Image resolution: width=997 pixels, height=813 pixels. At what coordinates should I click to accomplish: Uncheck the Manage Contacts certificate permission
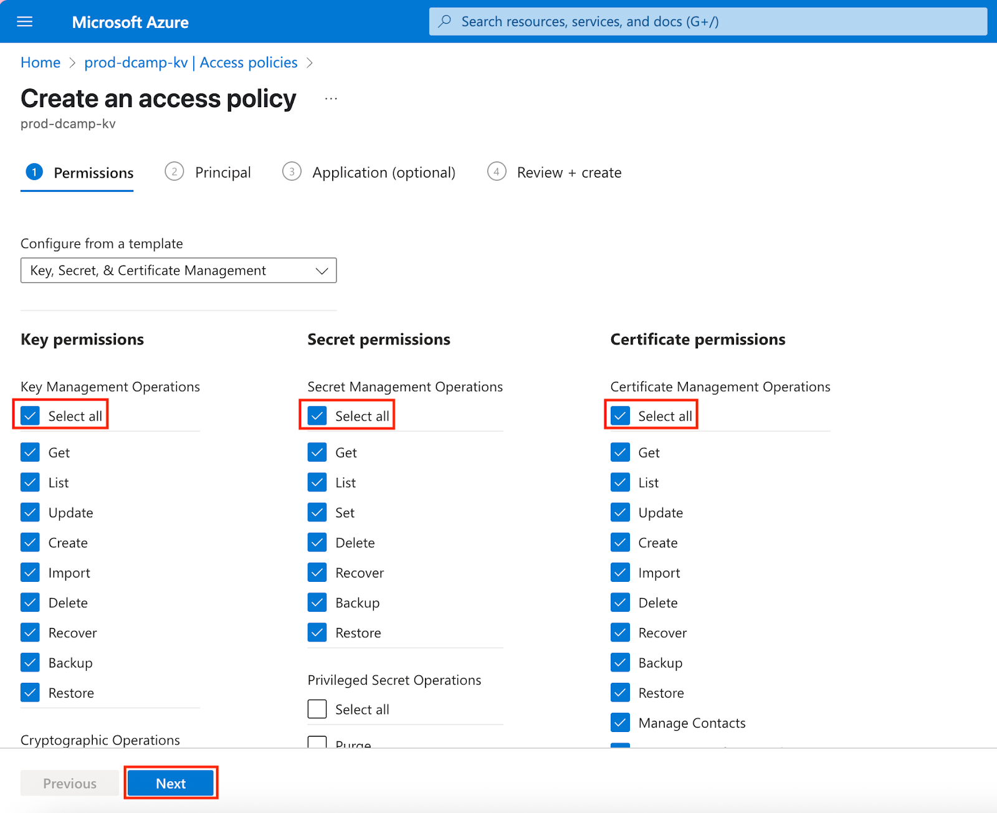(x=620, y=723)
